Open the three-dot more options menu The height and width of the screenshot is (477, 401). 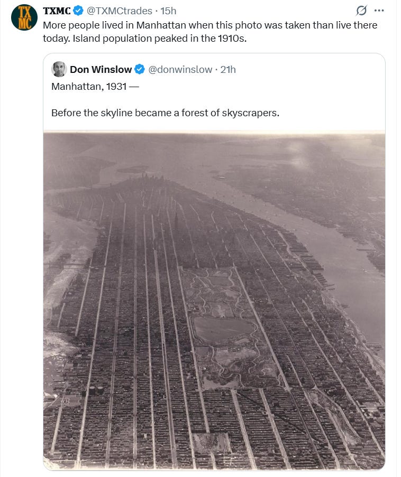[379, 11]
